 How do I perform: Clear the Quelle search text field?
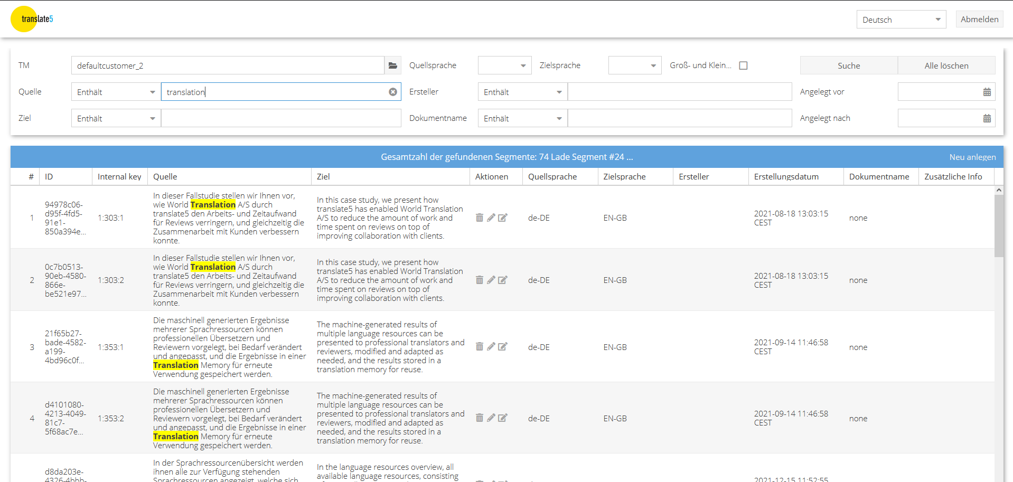(392, 92)
